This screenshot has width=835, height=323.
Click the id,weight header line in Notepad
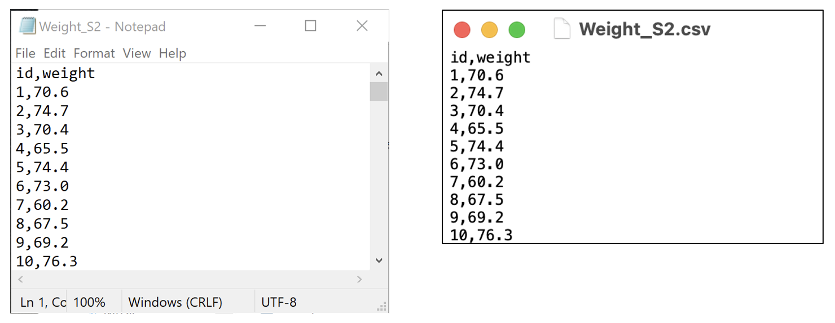pyautogui.click(x=56, y=74)
